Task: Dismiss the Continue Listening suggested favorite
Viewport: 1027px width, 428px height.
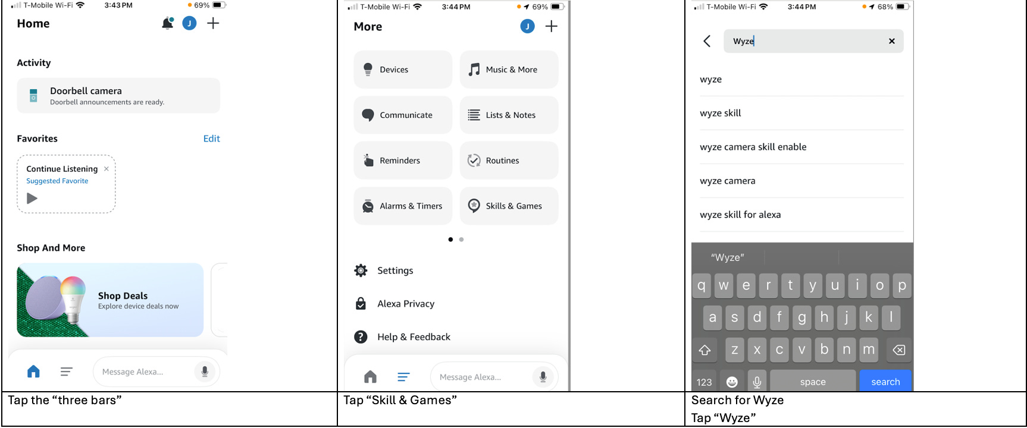Action: [x=107, y=169]
